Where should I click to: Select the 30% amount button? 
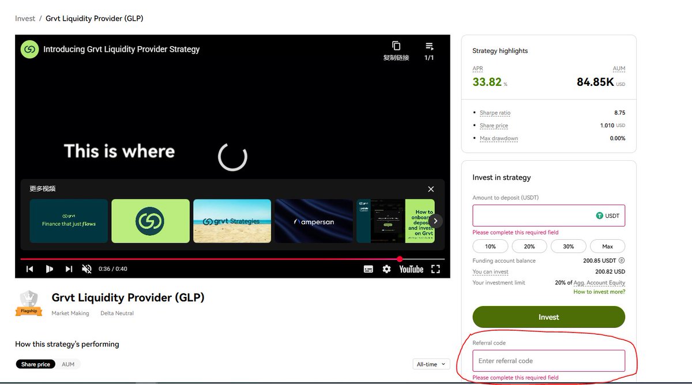pos(569,246)
